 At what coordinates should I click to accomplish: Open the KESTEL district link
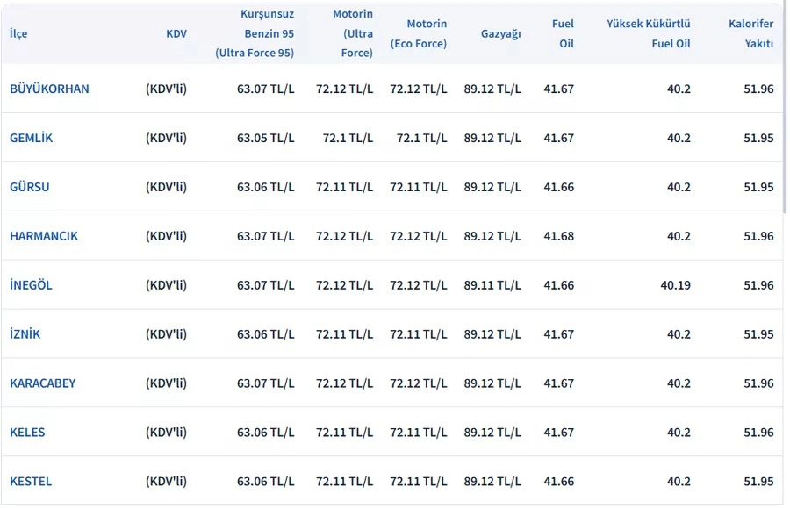coord(31,482)
